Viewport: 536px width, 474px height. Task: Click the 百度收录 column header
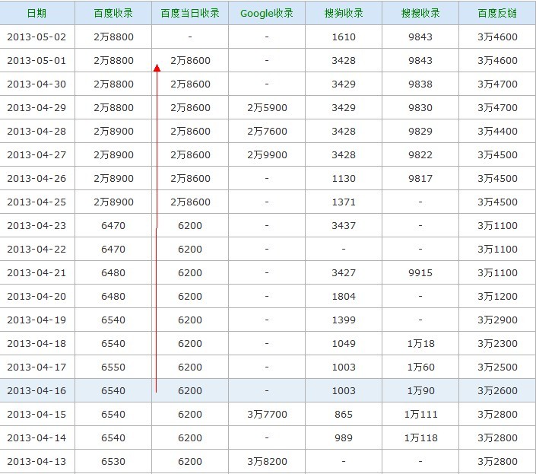point(113,13)
